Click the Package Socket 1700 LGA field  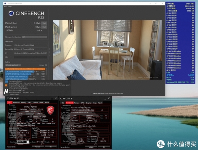pyautogui.click(x=30, y=112)
